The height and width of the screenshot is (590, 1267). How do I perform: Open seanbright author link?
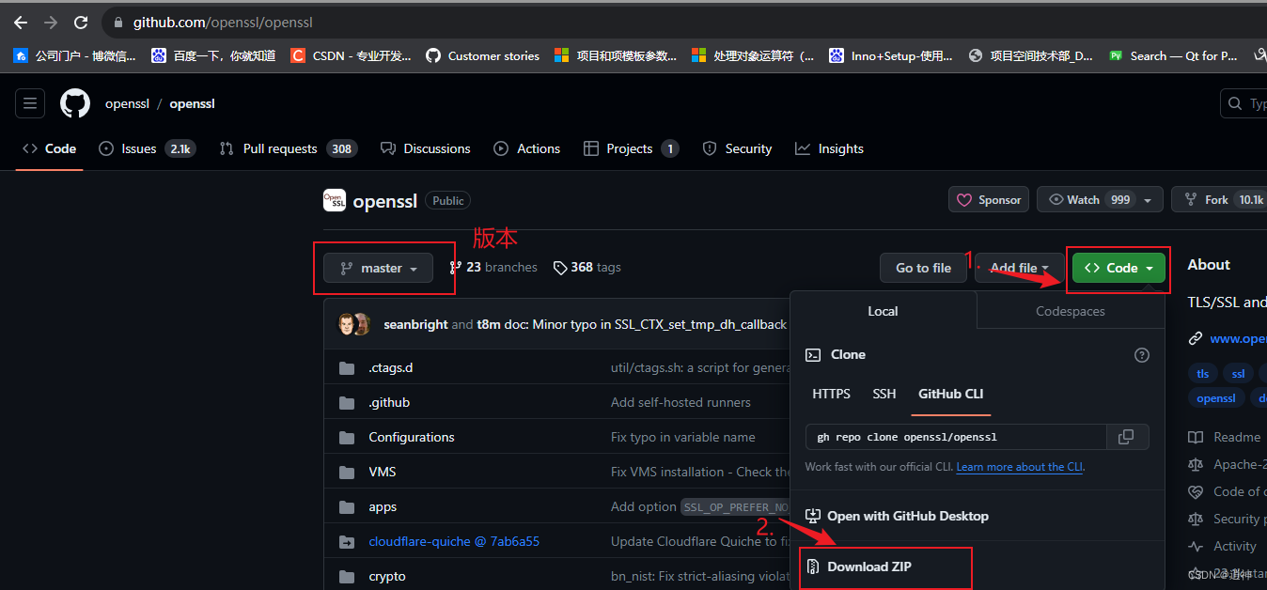(415, 324)
